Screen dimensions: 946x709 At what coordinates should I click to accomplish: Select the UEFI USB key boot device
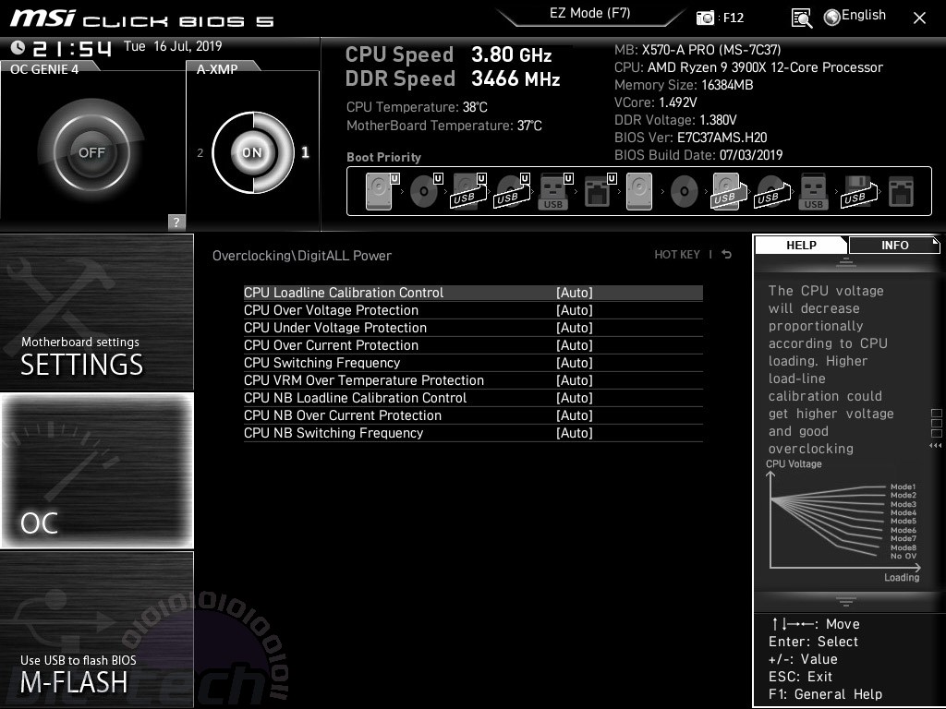(x=555, y=191)
